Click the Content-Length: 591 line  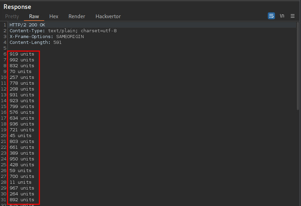(36, 43)
